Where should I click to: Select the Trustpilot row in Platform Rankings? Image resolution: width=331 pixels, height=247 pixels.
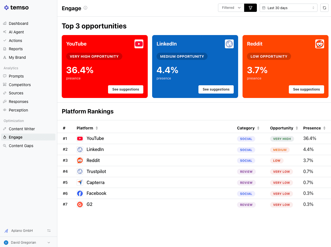[96, 171]
